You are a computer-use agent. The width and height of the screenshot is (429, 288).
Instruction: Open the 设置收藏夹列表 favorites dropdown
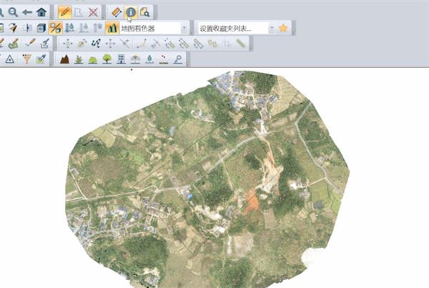[x=272, y=28]
